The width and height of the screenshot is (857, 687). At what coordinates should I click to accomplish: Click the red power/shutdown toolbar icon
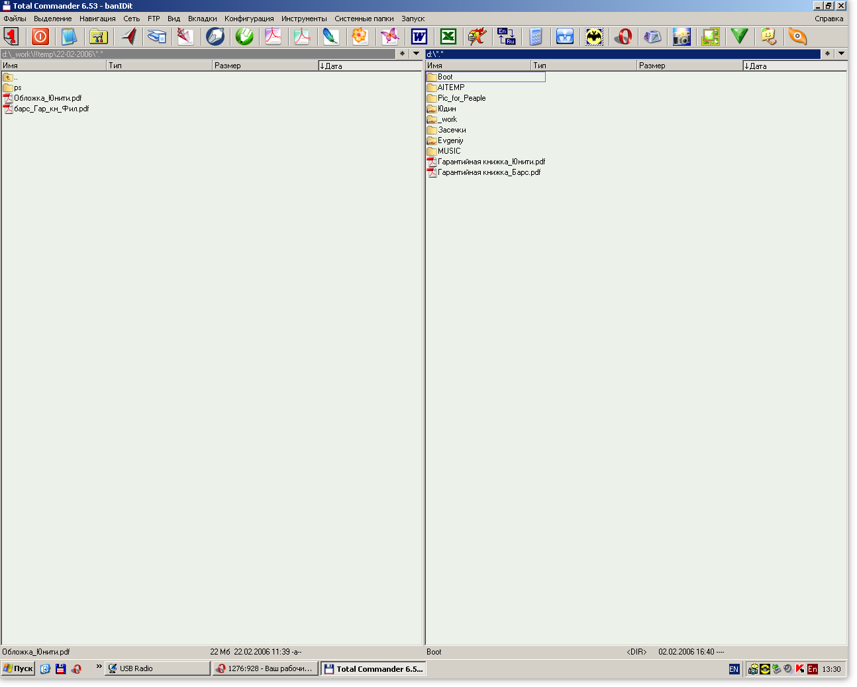click(x=40, y=36)
